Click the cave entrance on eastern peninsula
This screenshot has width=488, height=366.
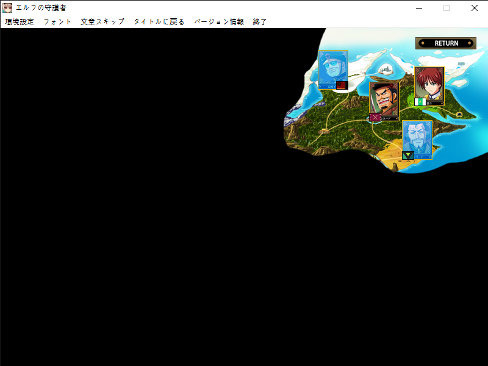tap(459, 114)
